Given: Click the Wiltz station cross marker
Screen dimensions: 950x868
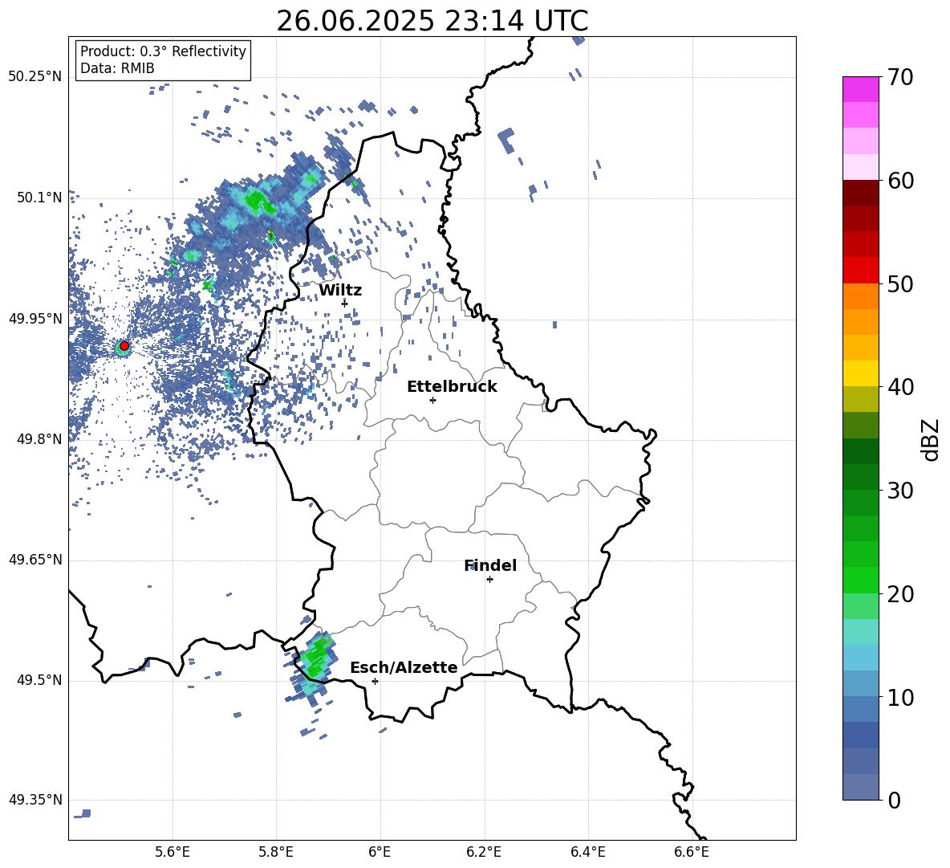Looking at the screenshot, I should [344, 303].
